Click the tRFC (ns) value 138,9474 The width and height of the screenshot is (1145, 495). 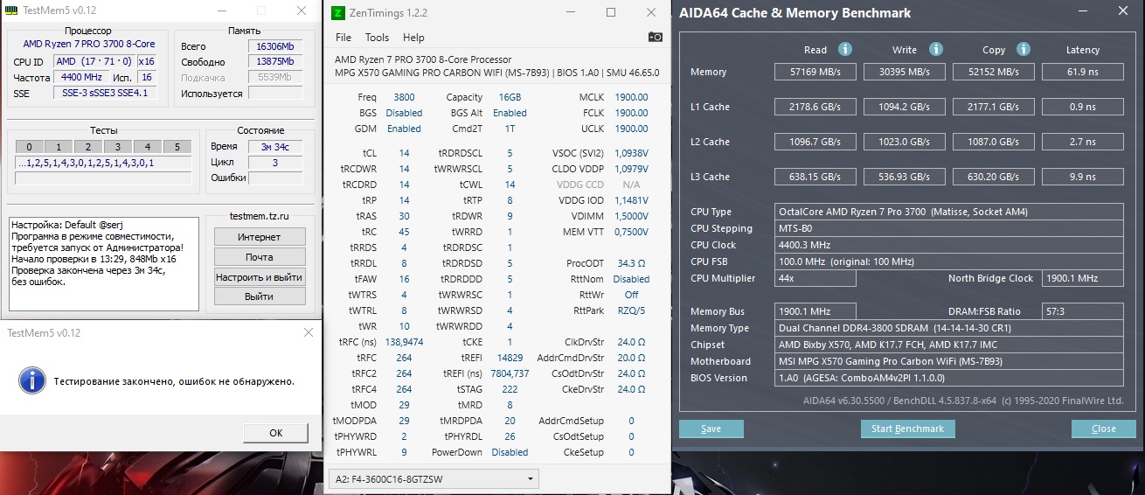(x=404, y=342)
